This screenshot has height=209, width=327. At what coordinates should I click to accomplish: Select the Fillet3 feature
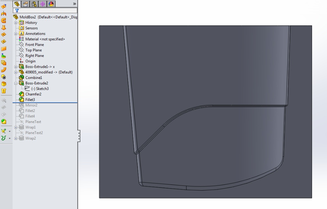click(27, 100)
